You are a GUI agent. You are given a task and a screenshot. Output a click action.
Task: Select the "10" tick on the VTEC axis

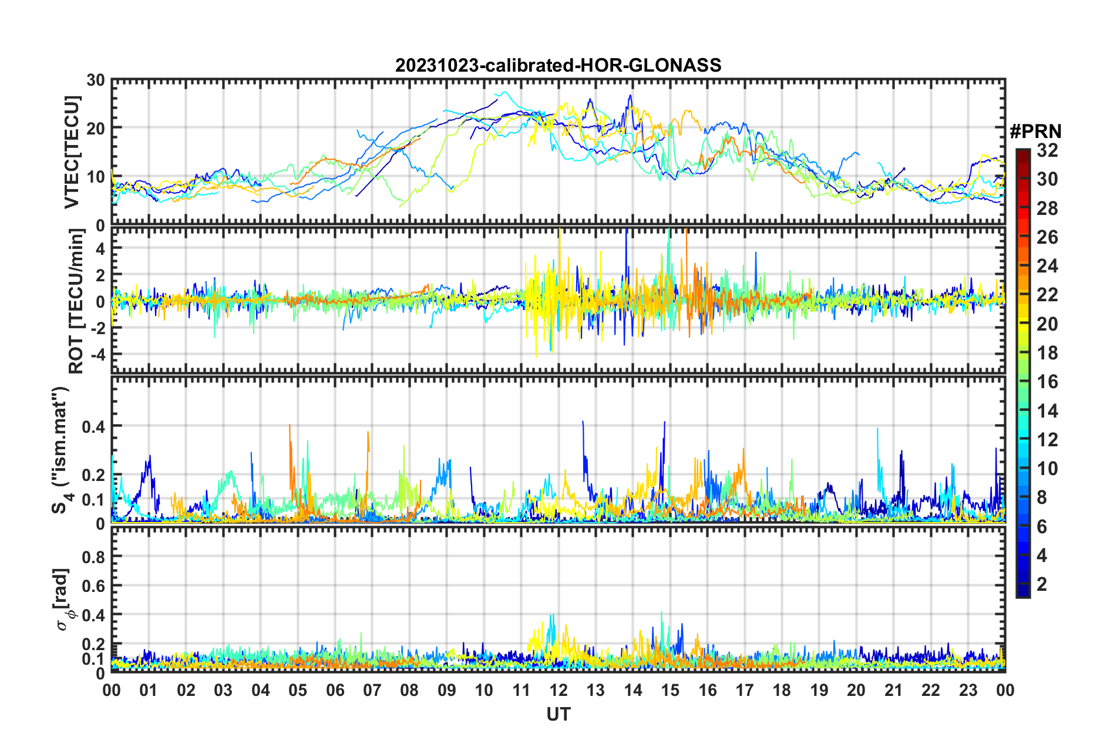(x=95, y=176)
